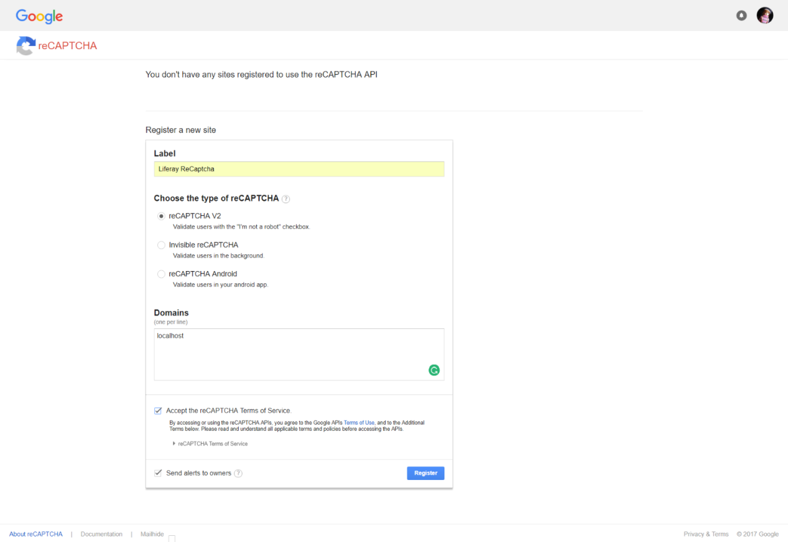Open the Documentation footer link
Image resolution: width=788 pixels, height=542 pixels.
(101, 534)
